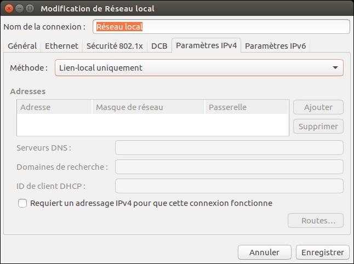The width and height of the screenshot is (354, 264).
Task: Enable the Requiert un adressage IPv4 checkbox
Action: [22, 203]
